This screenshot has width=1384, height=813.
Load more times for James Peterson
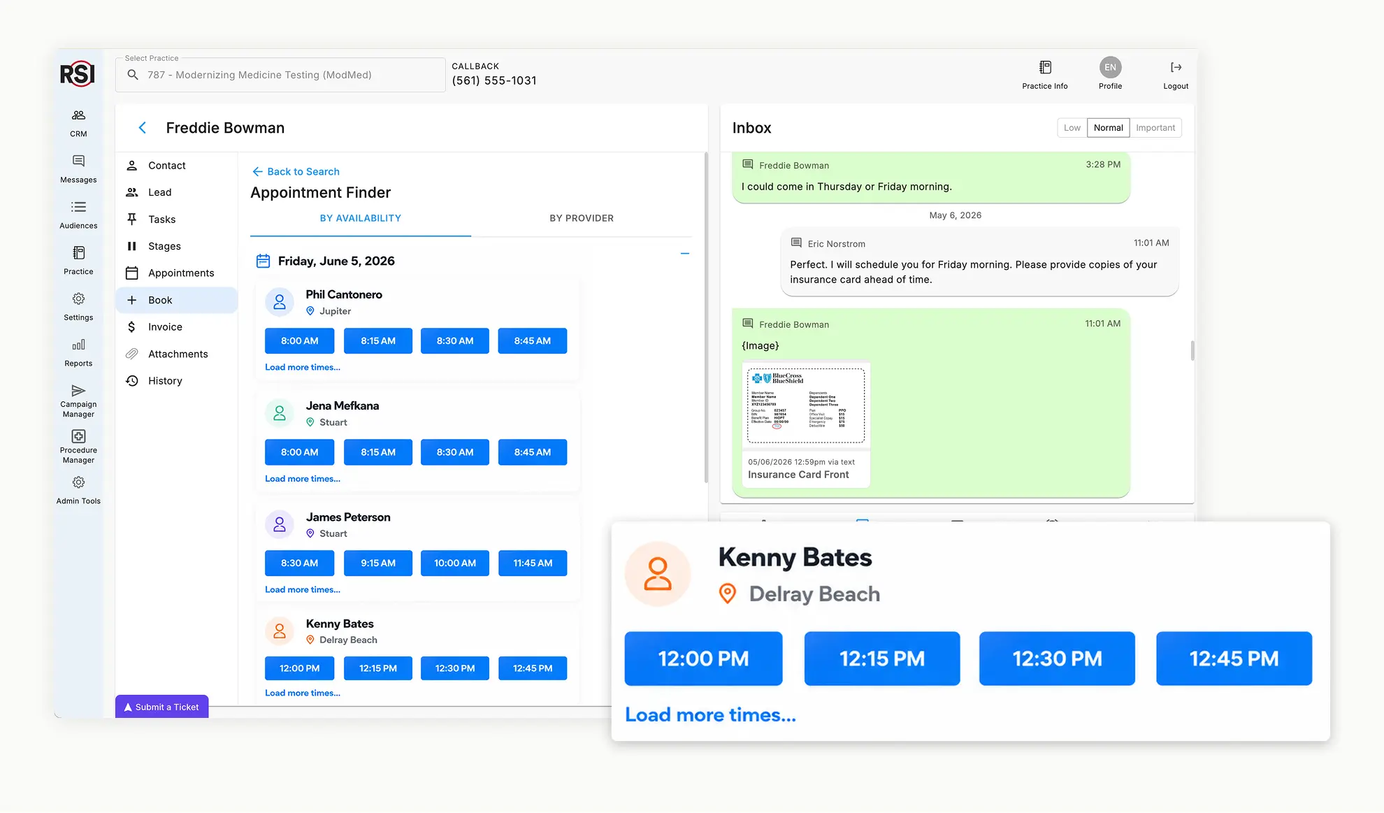click(x=303, y=589)
